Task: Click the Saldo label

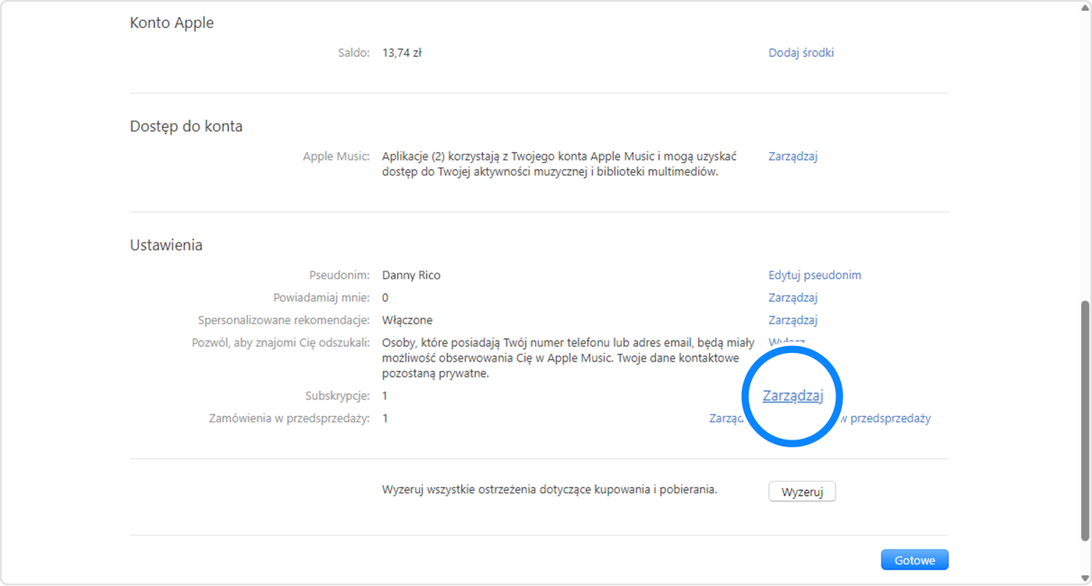Action: 354,53
